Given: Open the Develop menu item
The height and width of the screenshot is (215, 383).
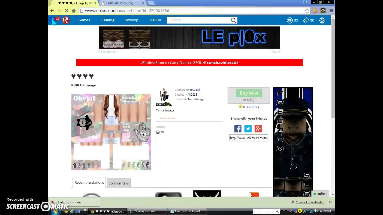Looking at the screenshot, I should (x=131, y=20).
